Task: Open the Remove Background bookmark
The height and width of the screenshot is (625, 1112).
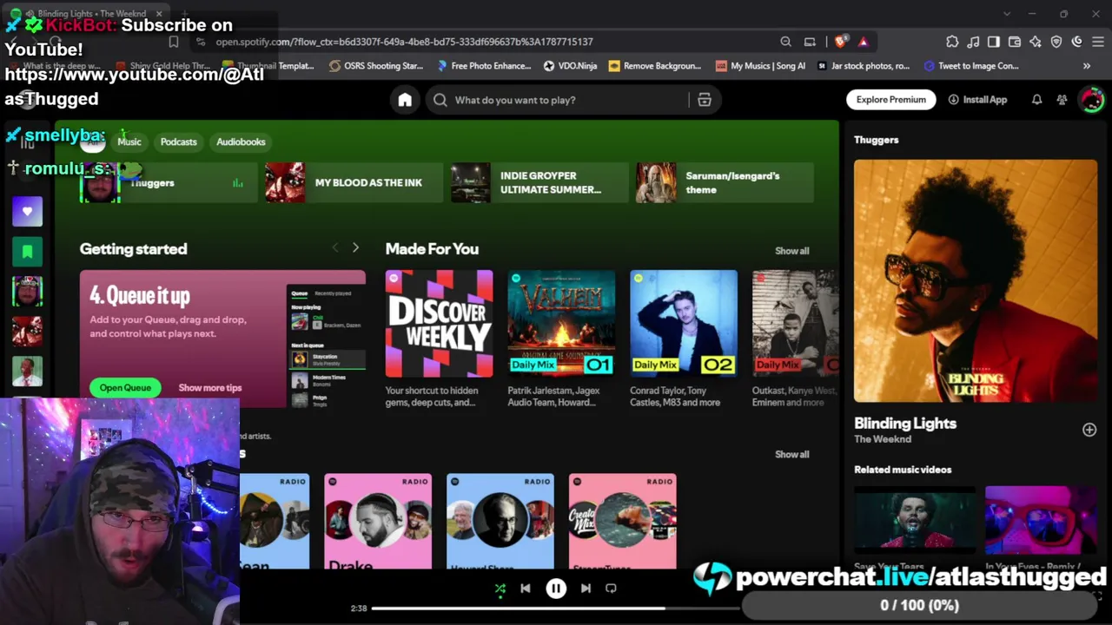Action: pos(655,66)
